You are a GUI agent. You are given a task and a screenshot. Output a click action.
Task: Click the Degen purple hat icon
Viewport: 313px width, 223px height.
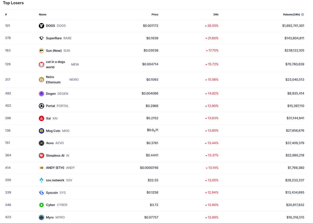point(41,94)
